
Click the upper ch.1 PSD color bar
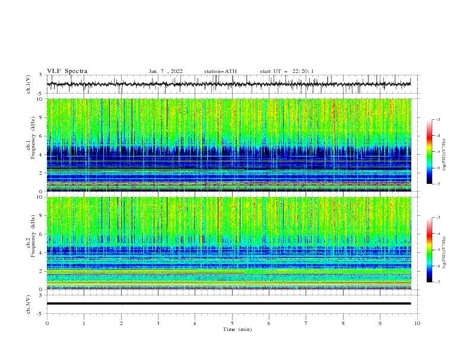[429, 152]
